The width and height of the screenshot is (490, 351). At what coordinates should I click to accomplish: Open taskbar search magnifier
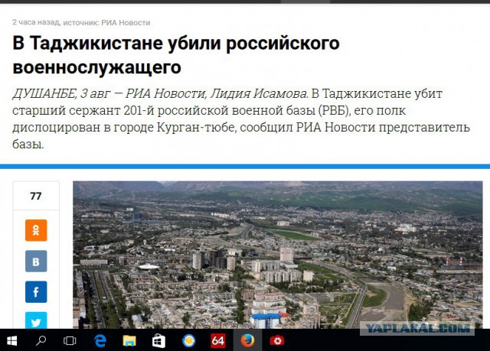(x=41, y=340)
